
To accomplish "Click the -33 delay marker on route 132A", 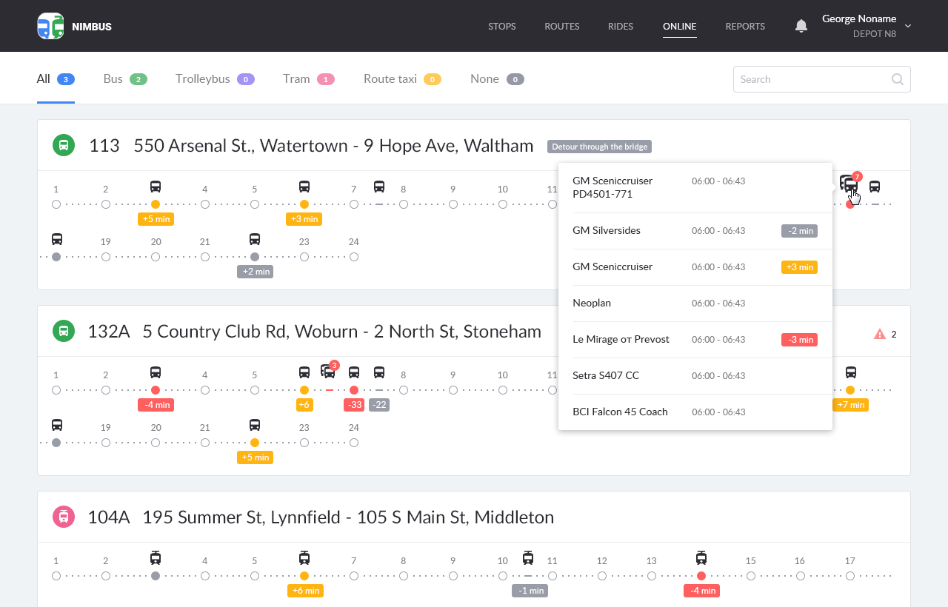I will (353, 405).
